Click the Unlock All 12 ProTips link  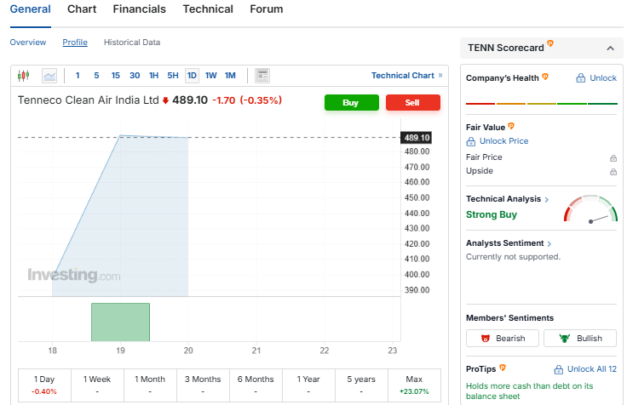pos(592,369)
